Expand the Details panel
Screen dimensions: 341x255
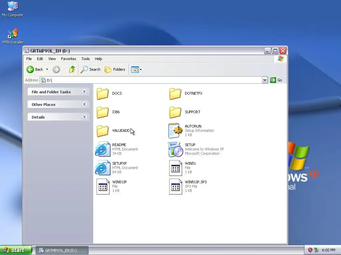[x=85, y=117]
